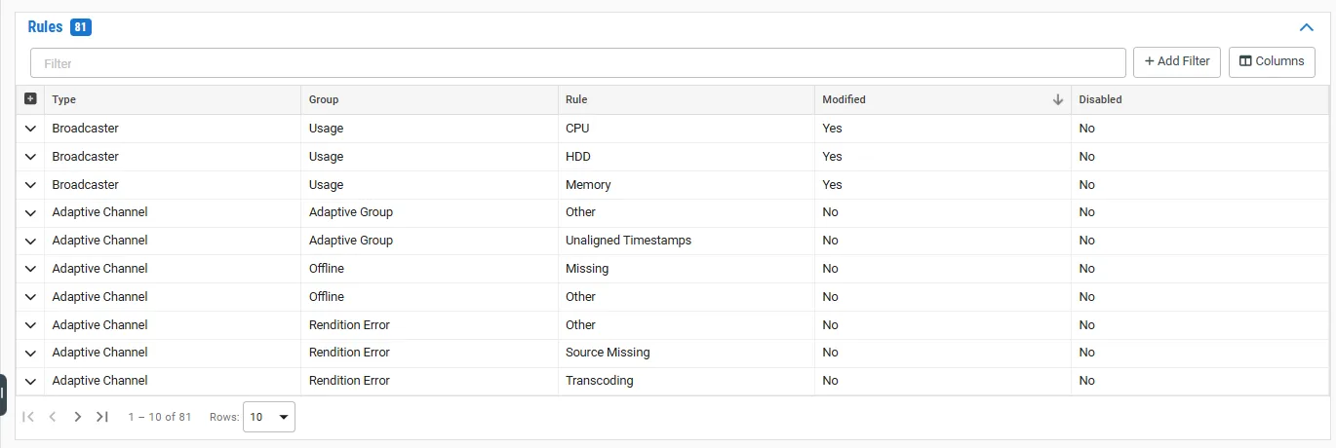Go to the next page of rules
Image resolution: width=1336 pixels, height=448 pixels.
coord(77,417)
